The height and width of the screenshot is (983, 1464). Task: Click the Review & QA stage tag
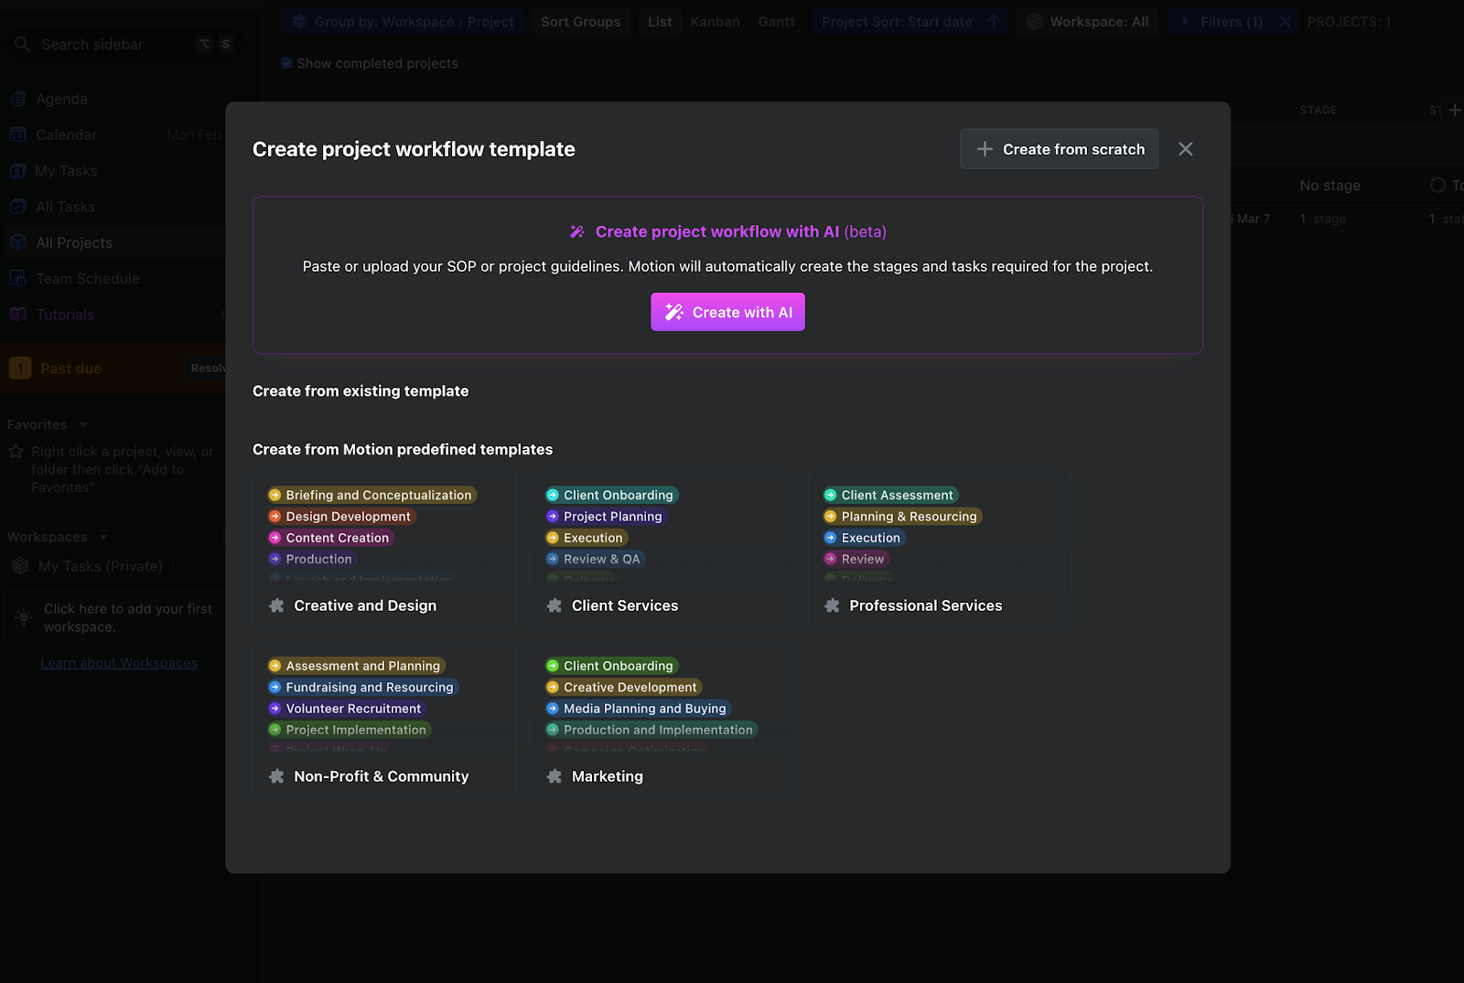coord(595,560)
